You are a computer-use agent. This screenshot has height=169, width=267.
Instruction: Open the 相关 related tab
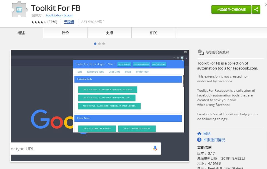[x=153, y=33]
